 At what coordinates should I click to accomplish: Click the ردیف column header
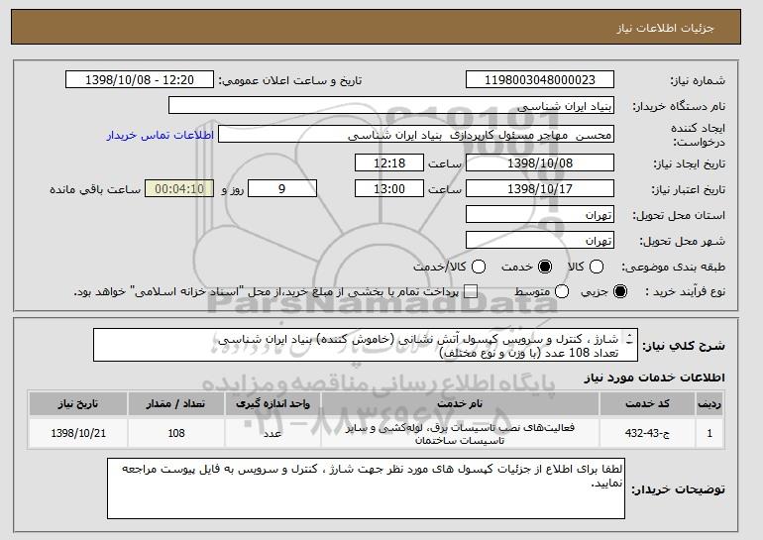(709, 403)
